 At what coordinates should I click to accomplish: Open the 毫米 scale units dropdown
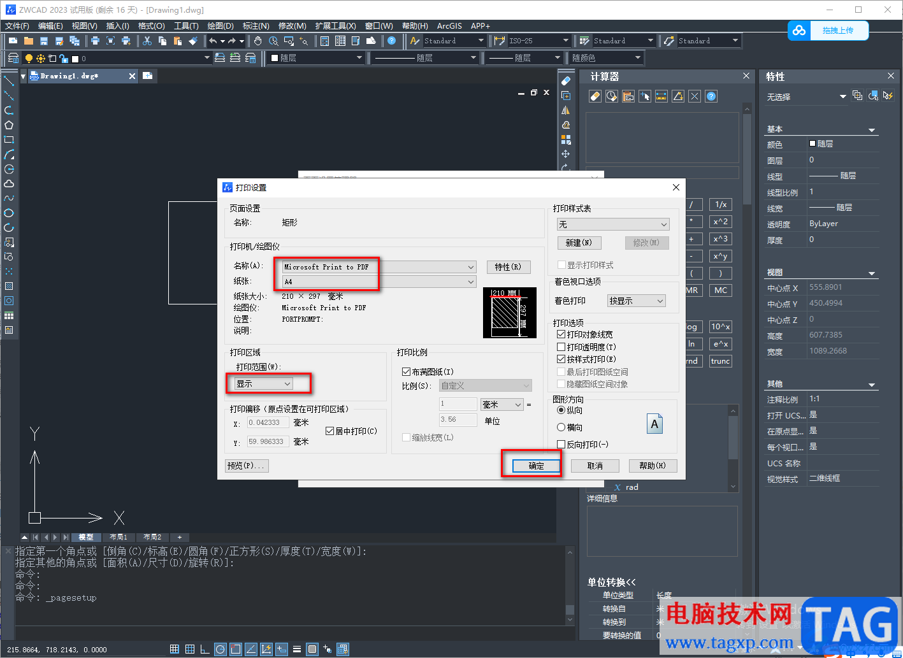tap(502, 404)
